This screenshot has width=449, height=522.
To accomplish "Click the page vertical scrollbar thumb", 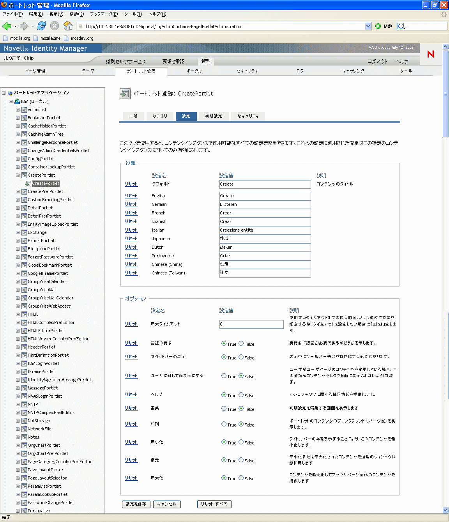I will coord(445,94).
